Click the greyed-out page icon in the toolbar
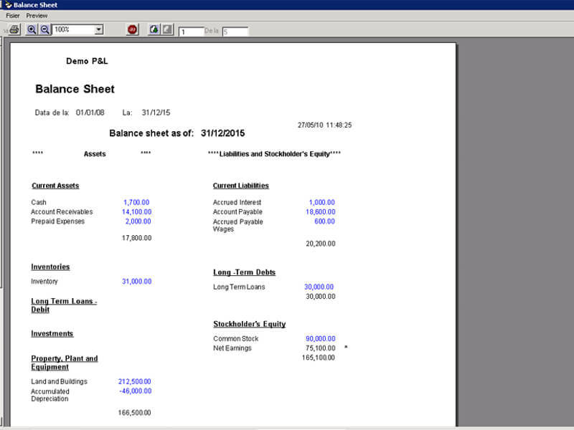 167,29
